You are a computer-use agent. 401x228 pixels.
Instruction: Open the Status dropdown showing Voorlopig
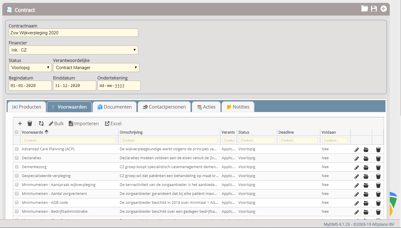tap(30, 68)
